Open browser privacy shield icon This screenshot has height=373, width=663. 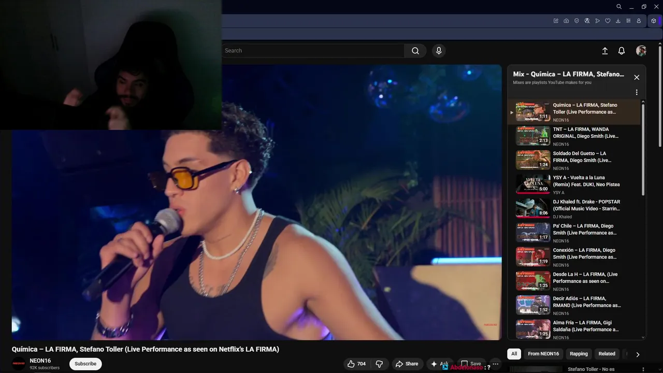point(576,21)
